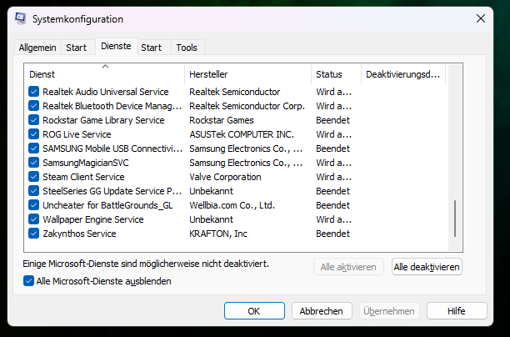
Task: Click Beendet status of Zakynthos Service
Action: [x=332, y=234]
